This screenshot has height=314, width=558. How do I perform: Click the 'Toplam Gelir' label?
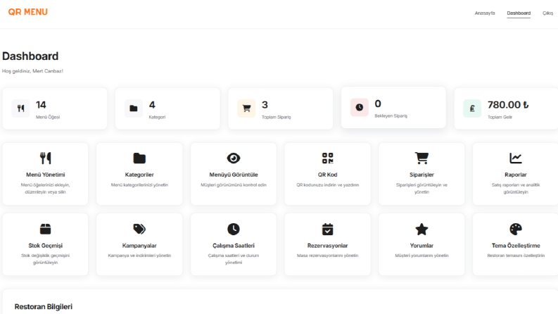pyautogui.click(x=500, y=117)
